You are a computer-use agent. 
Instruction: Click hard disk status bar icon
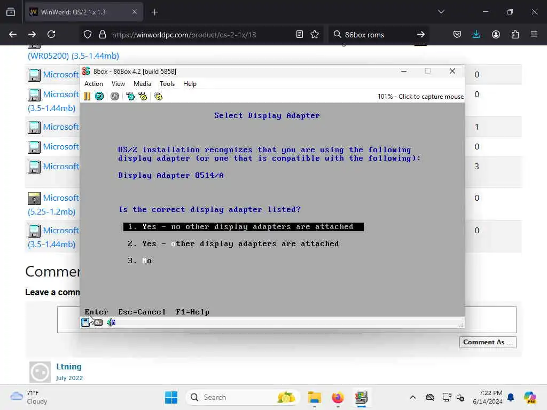[98, 322]
